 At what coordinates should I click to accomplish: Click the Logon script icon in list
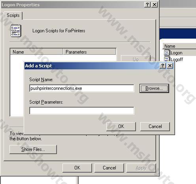click(167, 53)
